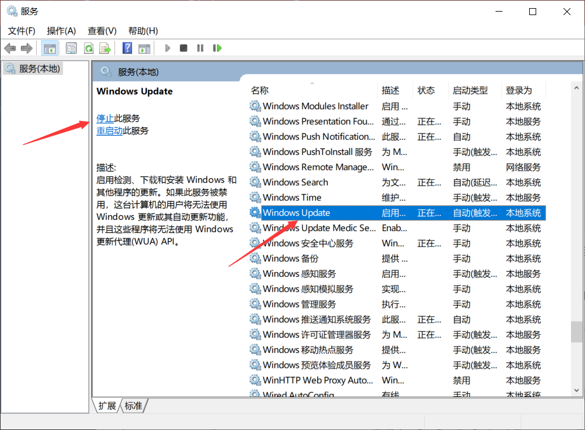Open the 查看(V) menu
The width and height of the screenshot is (585, 430).
point(102,31)
